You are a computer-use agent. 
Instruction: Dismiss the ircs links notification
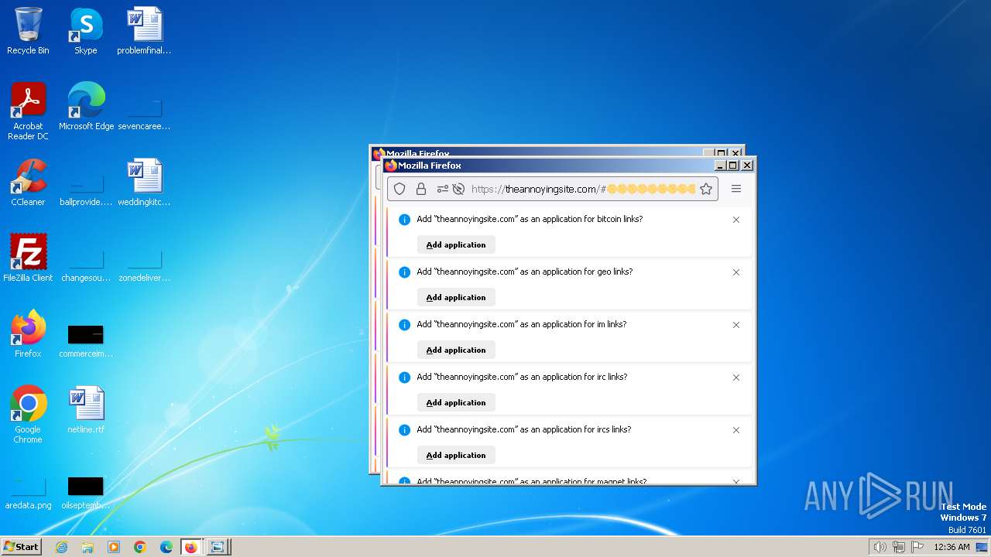coord(736,430)
